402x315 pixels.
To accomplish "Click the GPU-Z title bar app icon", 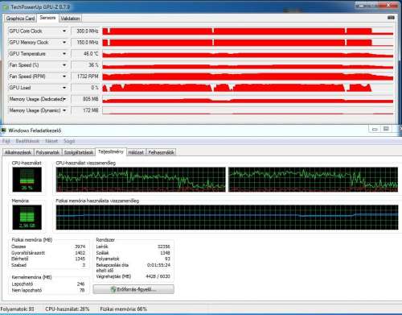I will click(5, 7).
